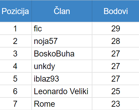Image resolution: width=139 pixels, height=110 pixels.
Task: Click position number 4 cell
Action: click(x=15, y=66)
